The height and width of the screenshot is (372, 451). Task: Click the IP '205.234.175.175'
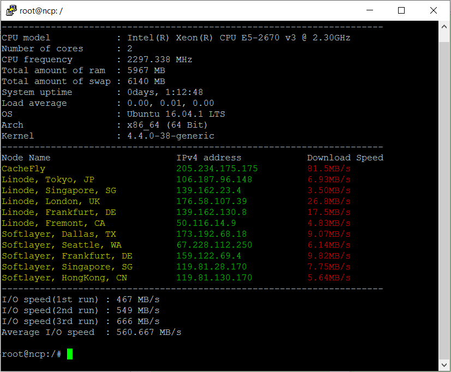(x=217, y=169)
